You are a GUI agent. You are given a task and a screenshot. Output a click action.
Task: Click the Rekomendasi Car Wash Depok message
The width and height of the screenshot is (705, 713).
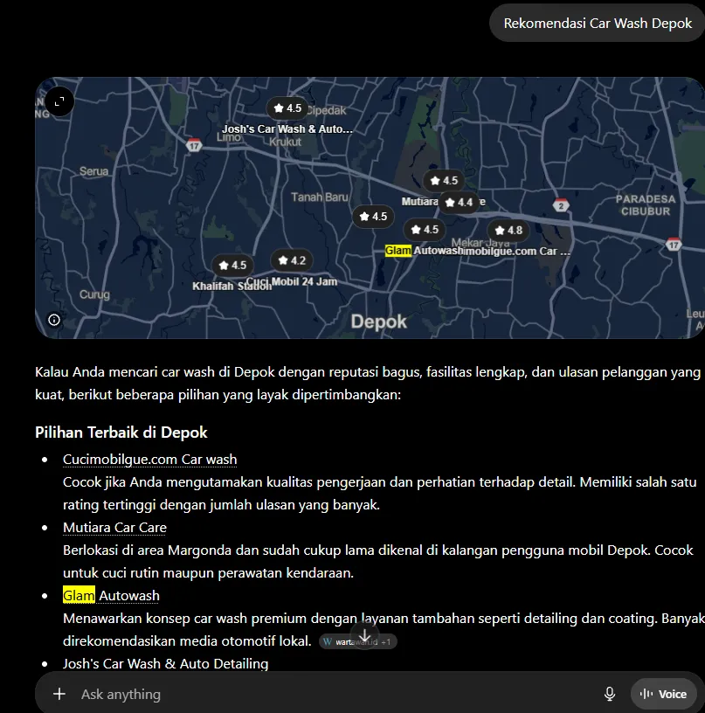coord(598,24)
